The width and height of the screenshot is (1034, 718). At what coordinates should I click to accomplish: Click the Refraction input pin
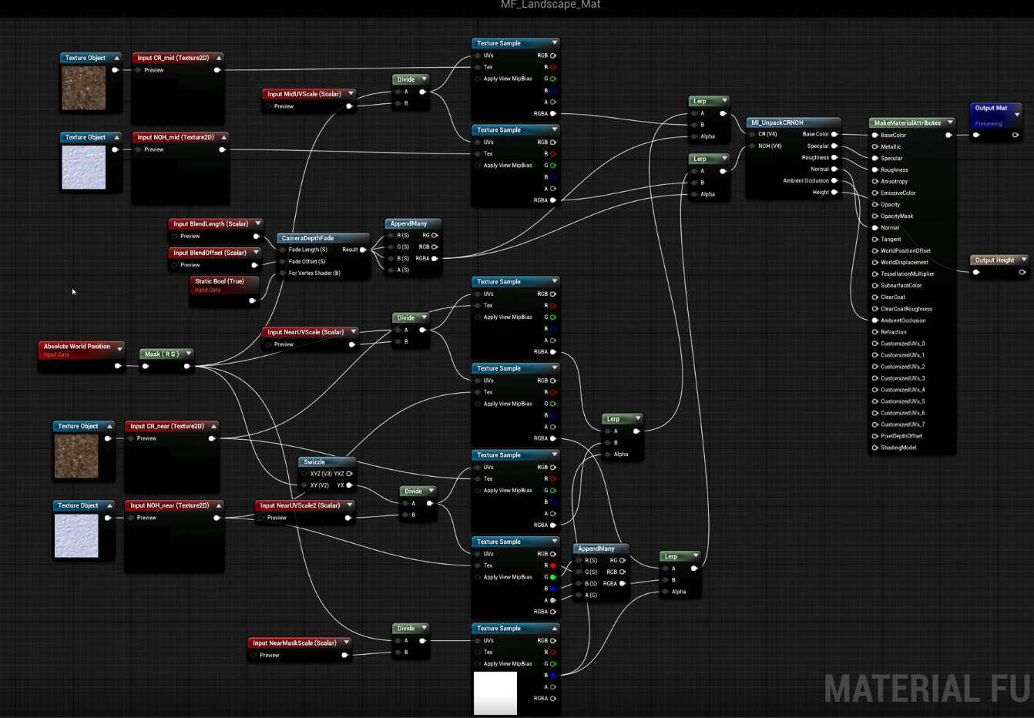pos(875,331)
